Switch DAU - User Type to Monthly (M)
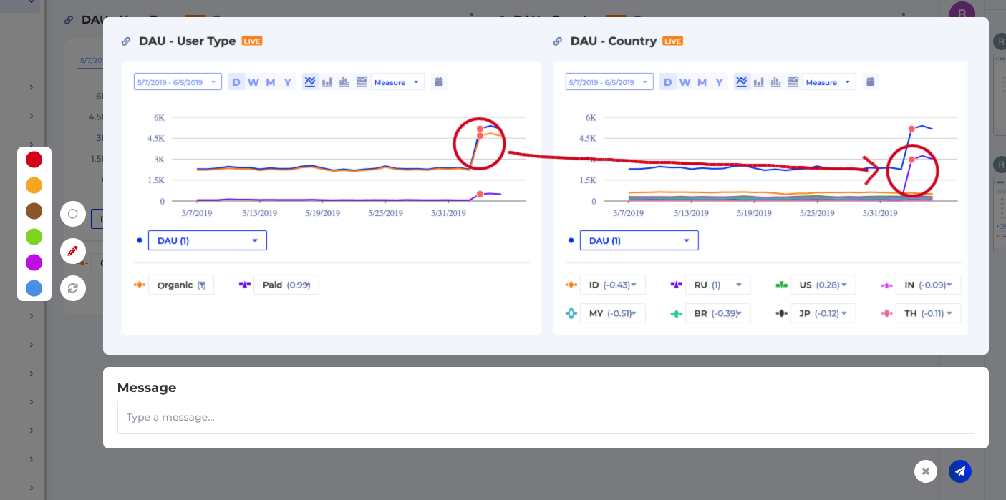The height and width of the screenshot is (500, 1006). pyautogui.click(x=271, y=82)
